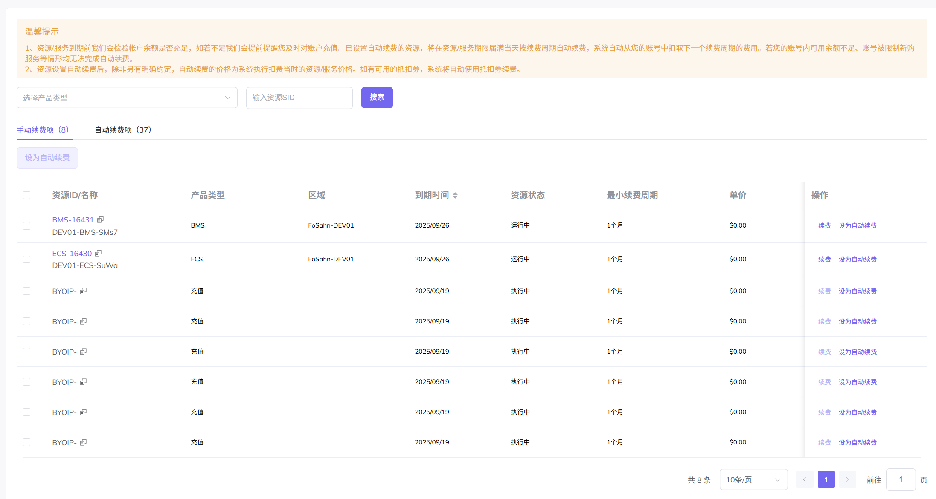The height and width of the screenshot is (499, 936).
Task: Open the 选择产品类型 dropdown
Action: pos(127,98)
